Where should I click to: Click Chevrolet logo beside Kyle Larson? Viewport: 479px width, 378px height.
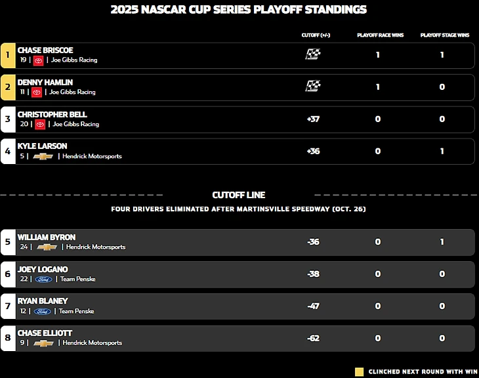click(x=43, y=156)
